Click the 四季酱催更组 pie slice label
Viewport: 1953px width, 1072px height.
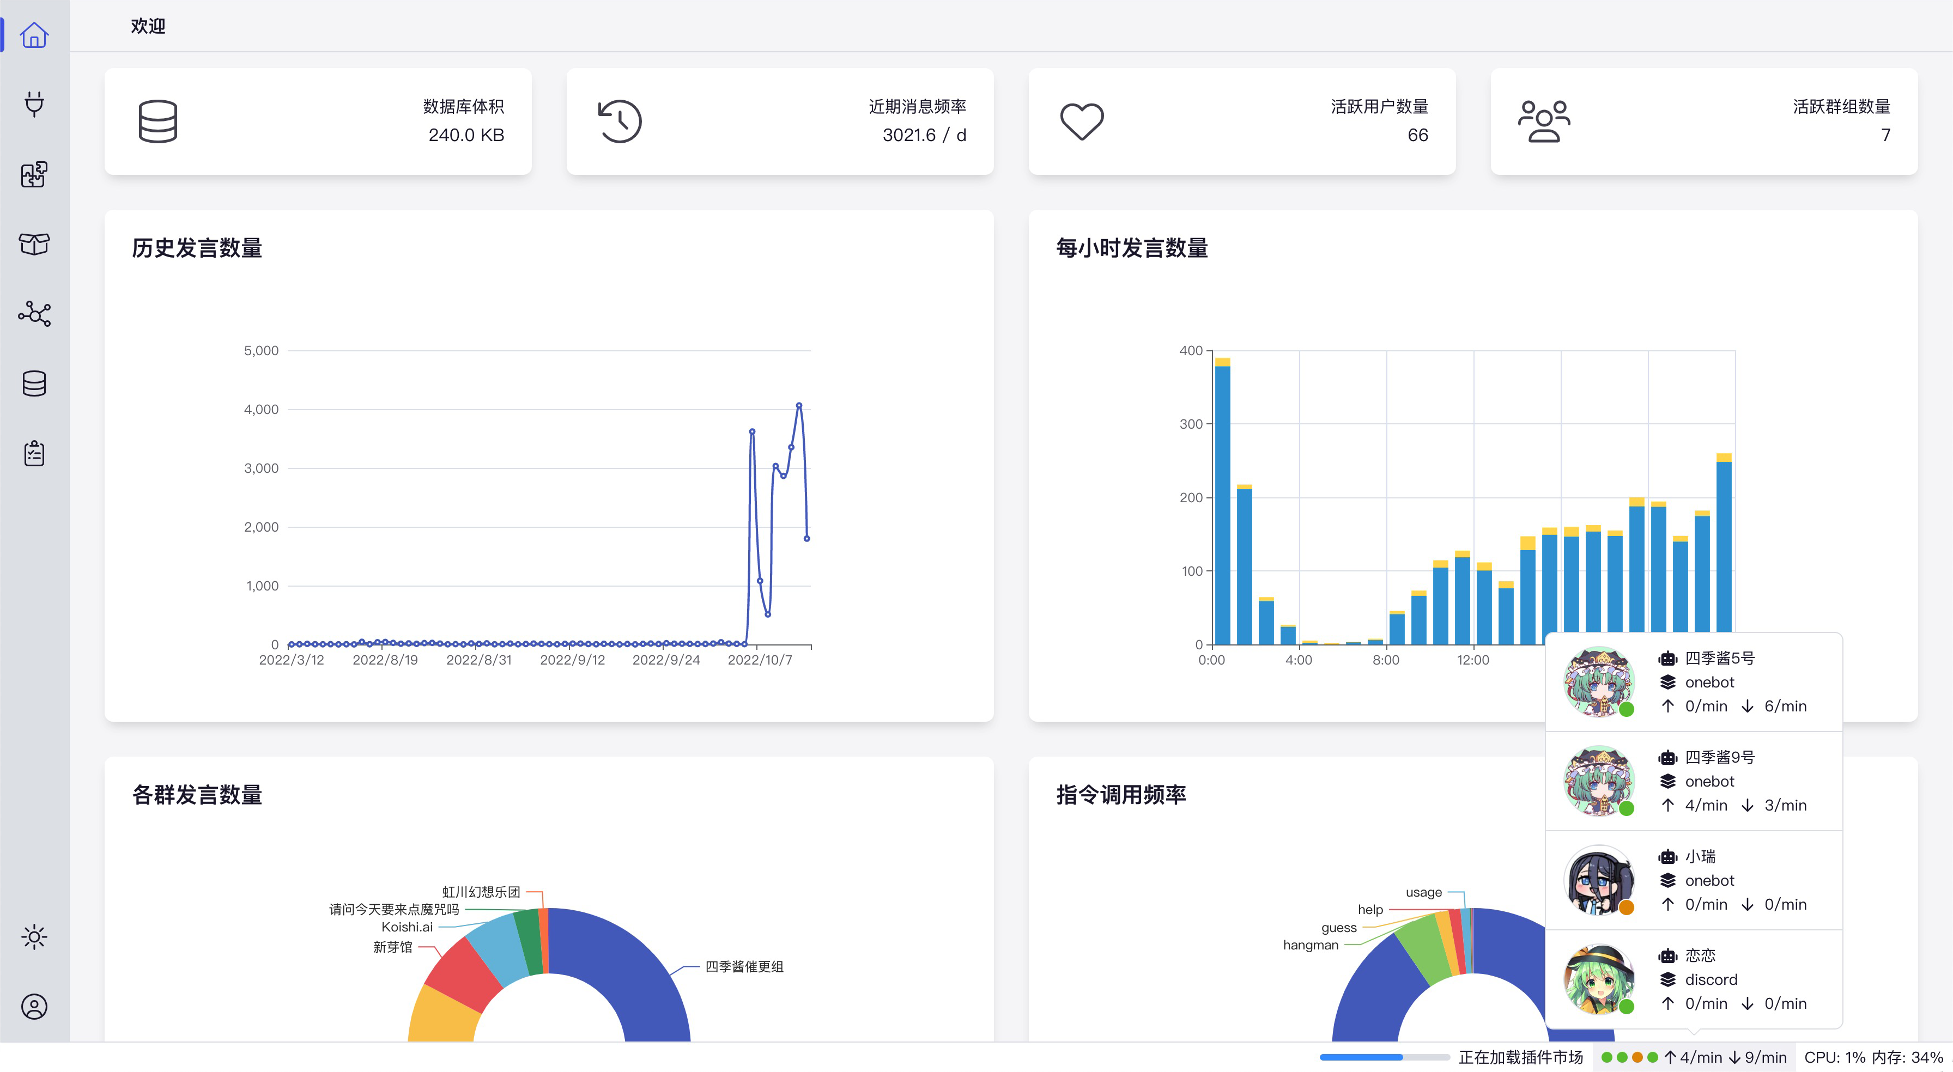pos(744,967)
